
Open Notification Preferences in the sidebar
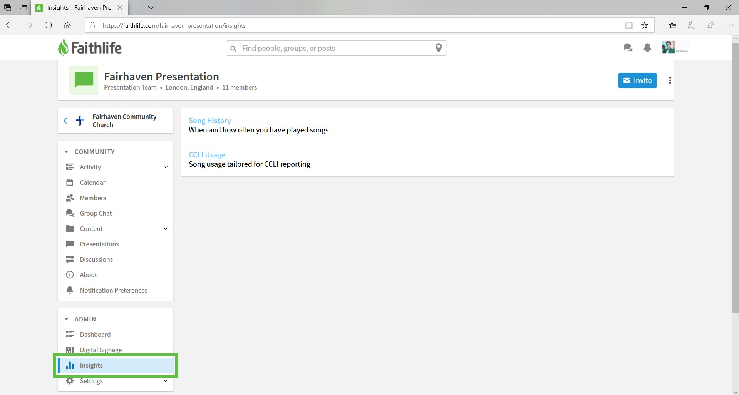(x=114, y=290)
